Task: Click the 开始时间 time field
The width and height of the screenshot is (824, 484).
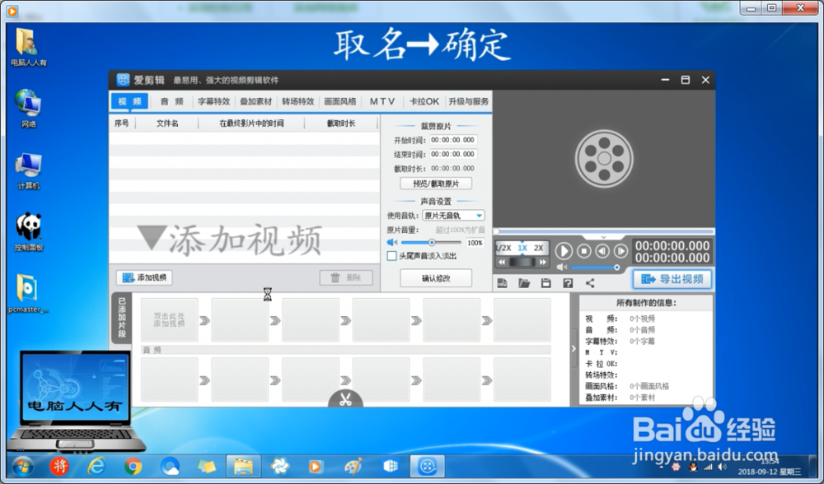Action: 453,140
